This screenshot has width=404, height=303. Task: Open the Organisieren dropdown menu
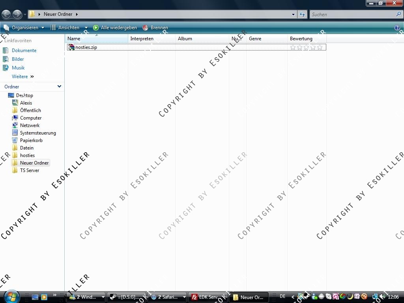click(24, 28)
